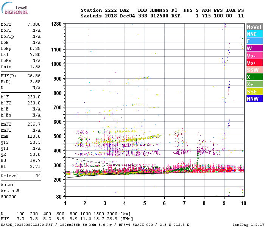Select the SSE yellow legend swatch
The image size is (265, 227).
254,92
